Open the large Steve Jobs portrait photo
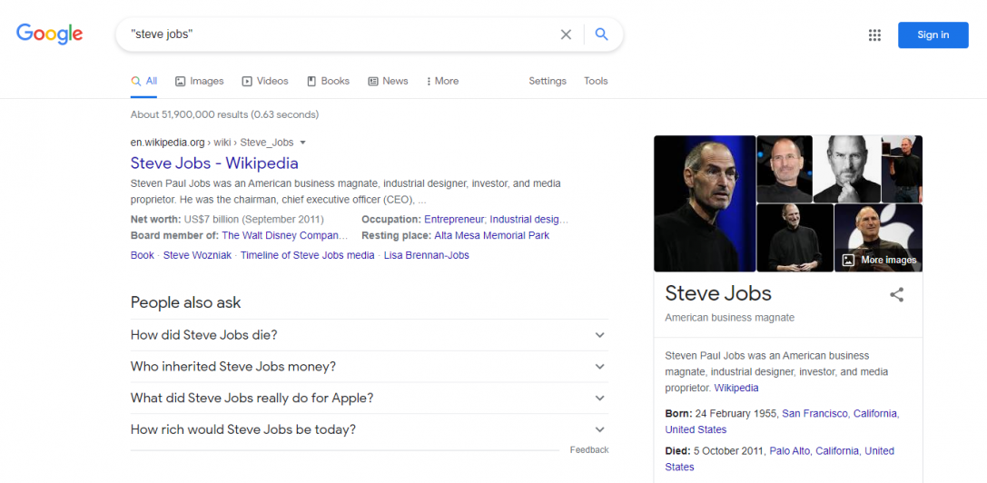 (705, 203)
